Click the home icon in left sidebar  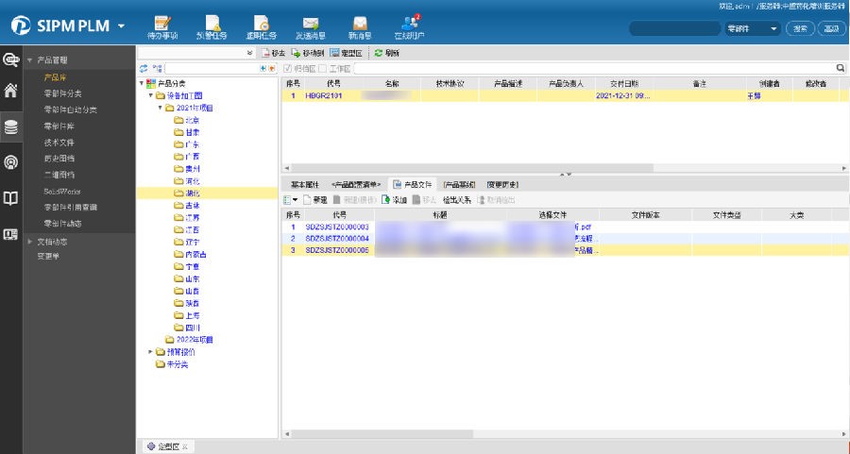pyautogui.click(x=11, y=92)
